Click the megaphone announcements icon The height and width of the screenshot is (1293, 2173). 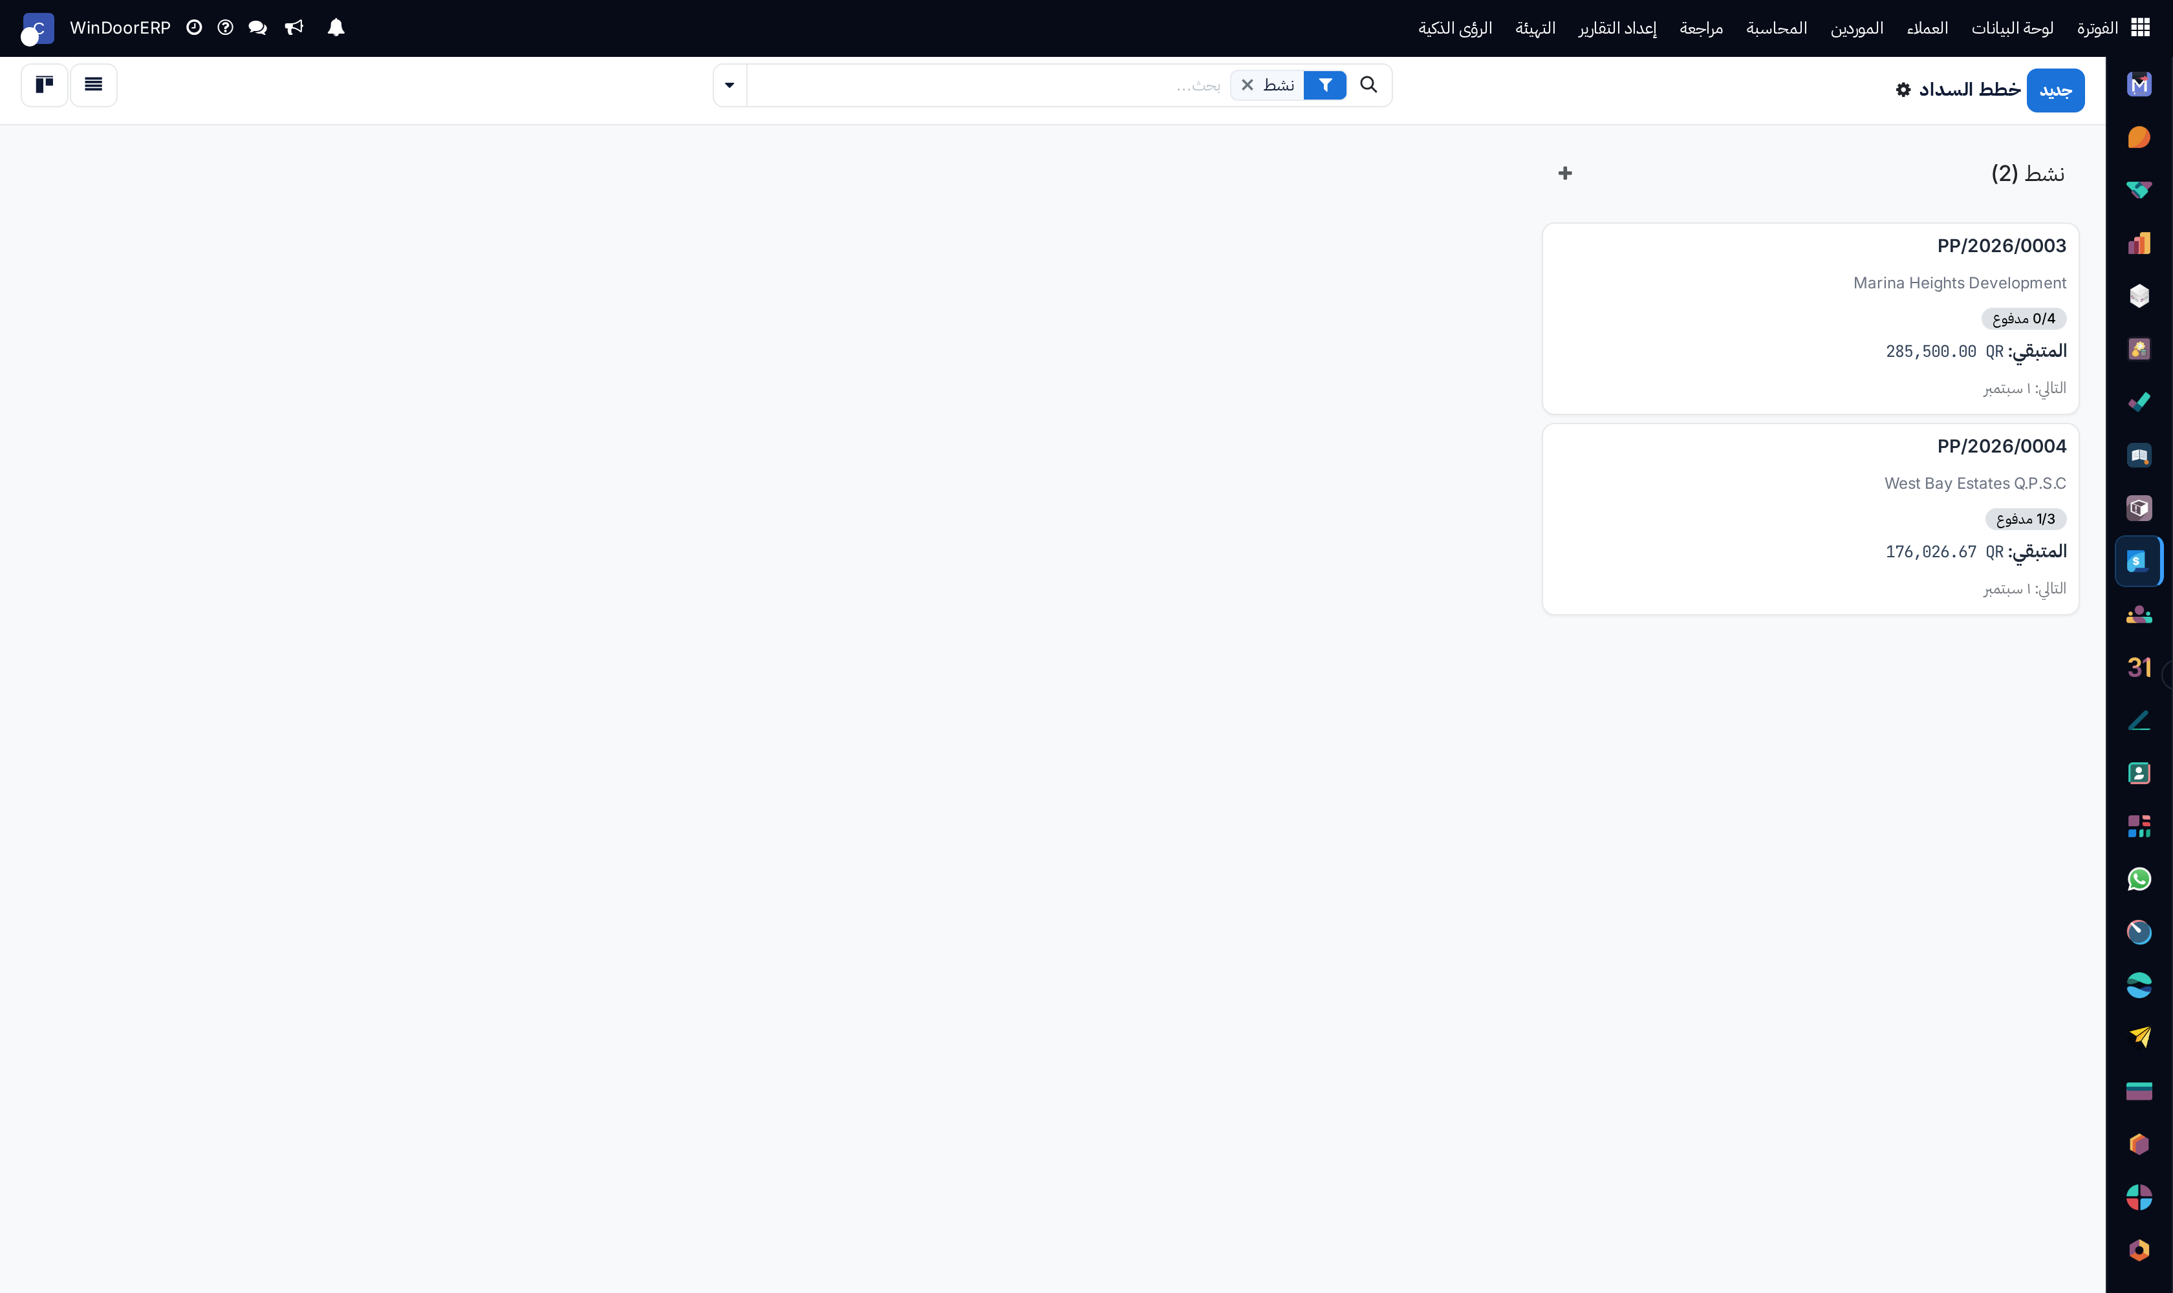[x=295, y=28]
